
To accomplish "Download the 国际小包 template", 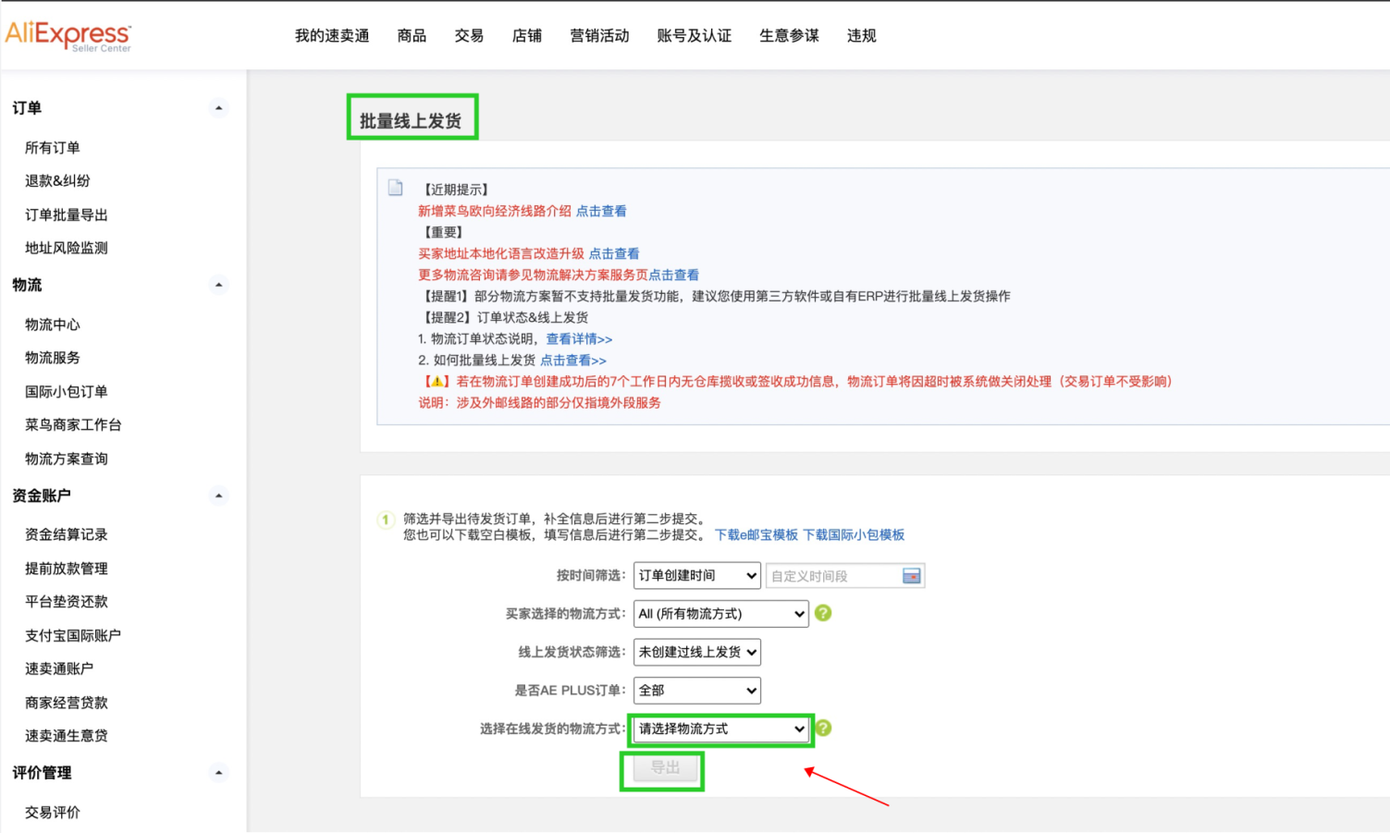I will (854, 534).
